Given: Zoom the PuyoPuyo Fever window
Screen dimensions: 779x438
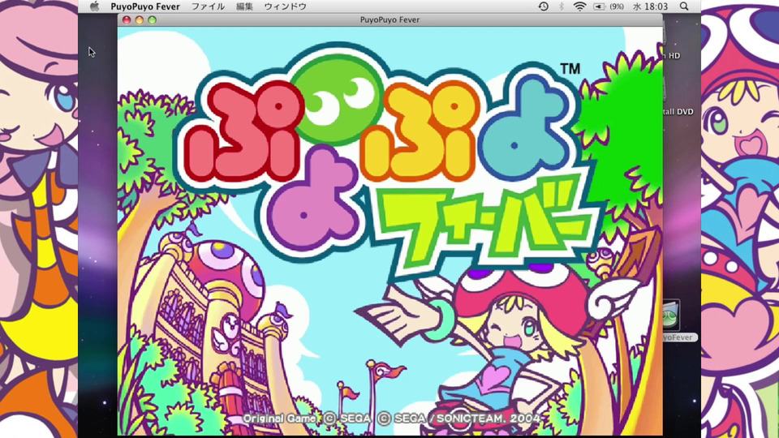Looking at the screenshot, I should (x=153, y=19).
